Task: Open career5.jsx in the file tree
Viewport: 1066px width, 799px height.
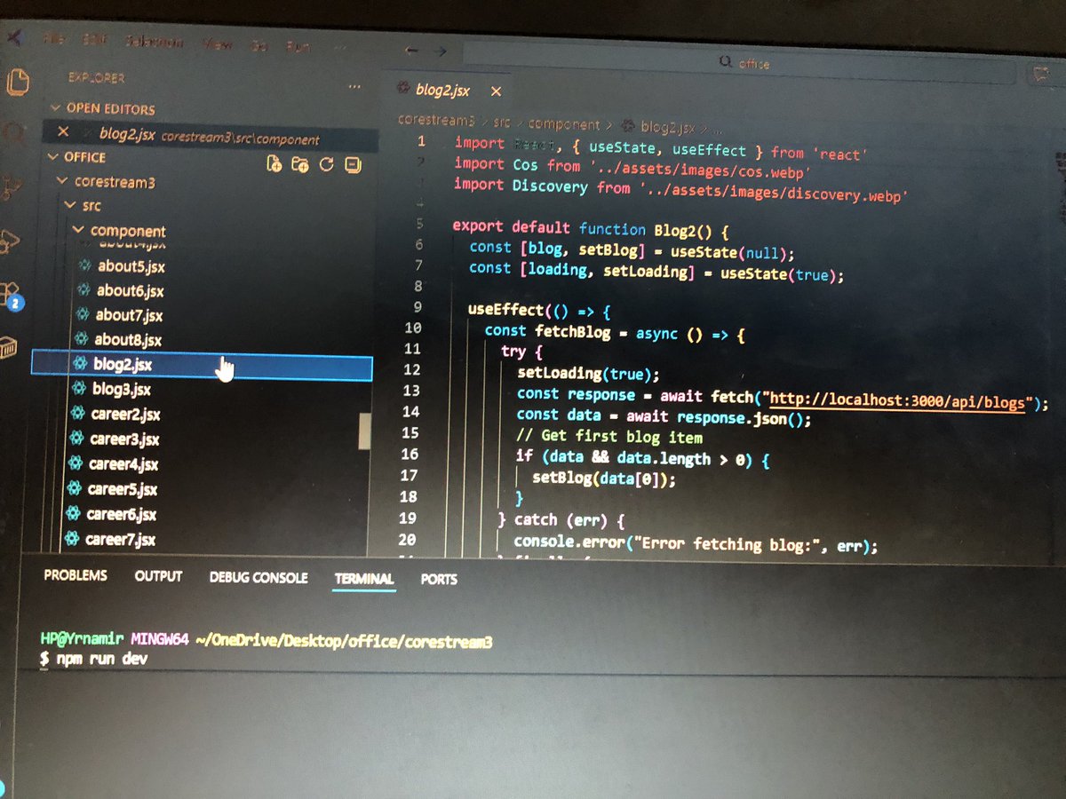Action: [122, 488]
